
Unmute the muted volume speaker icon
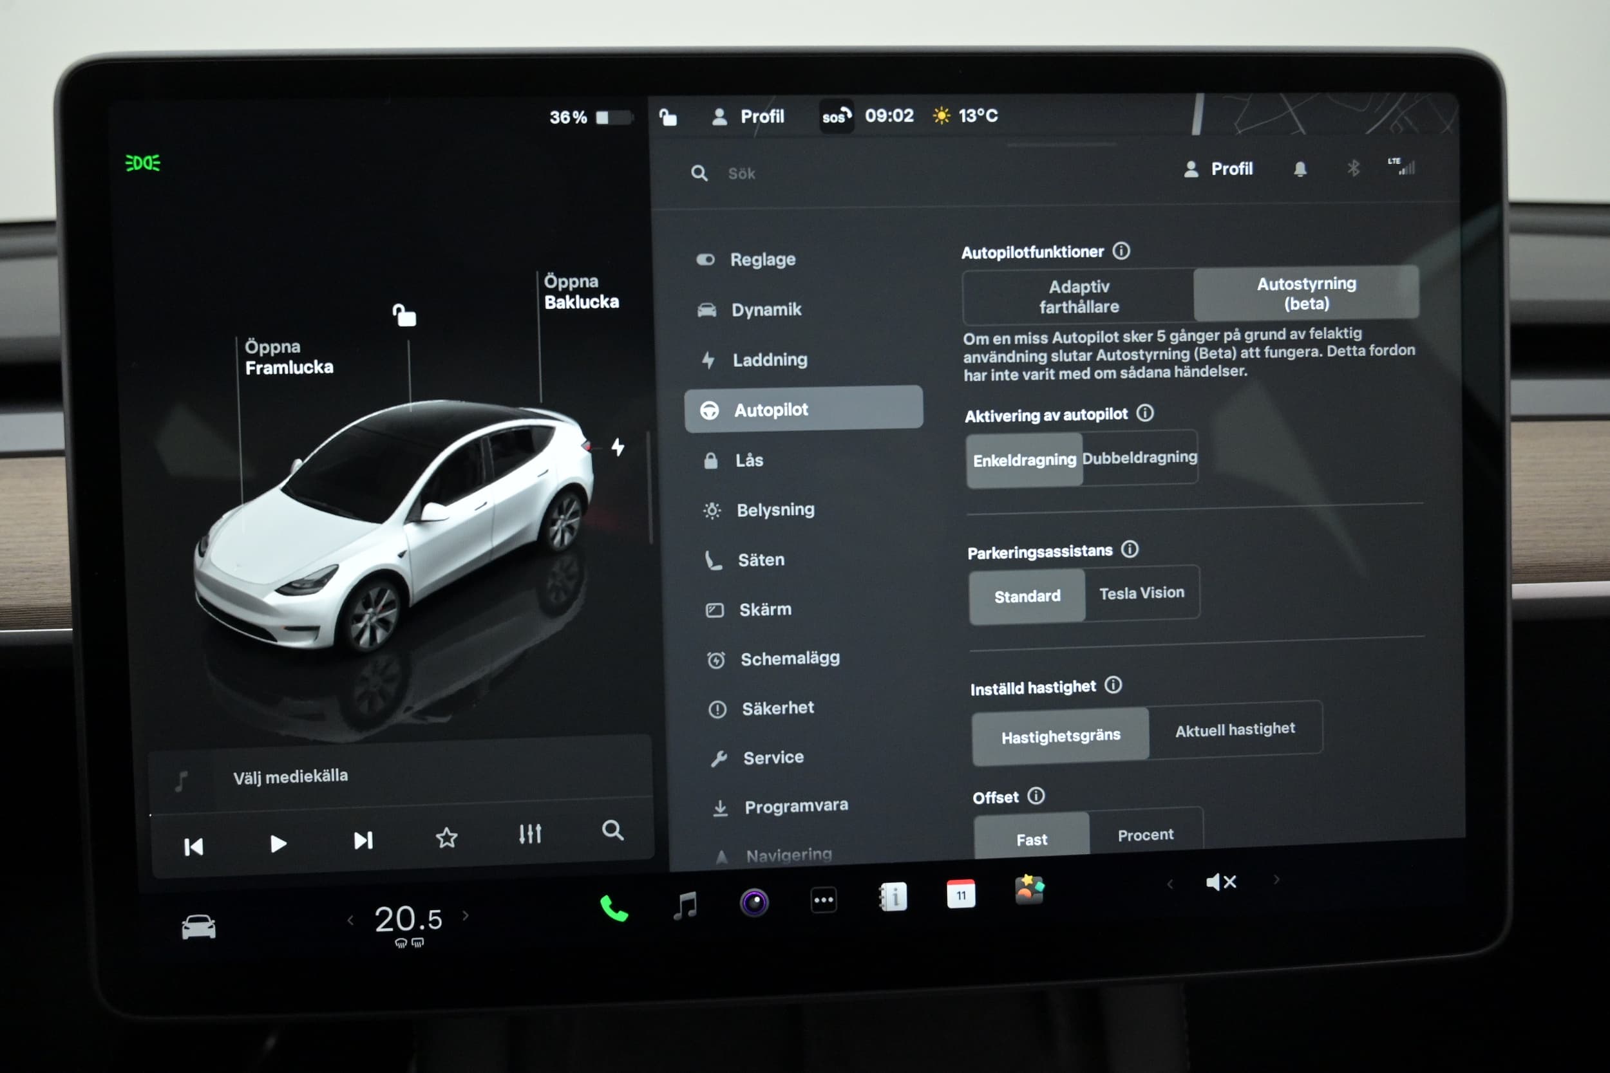(1220, 882)
